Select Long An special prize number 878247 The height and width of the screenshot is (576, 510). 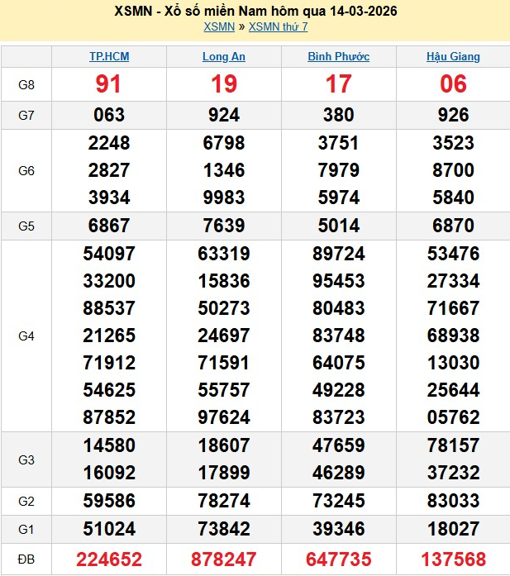click(224, 559)
